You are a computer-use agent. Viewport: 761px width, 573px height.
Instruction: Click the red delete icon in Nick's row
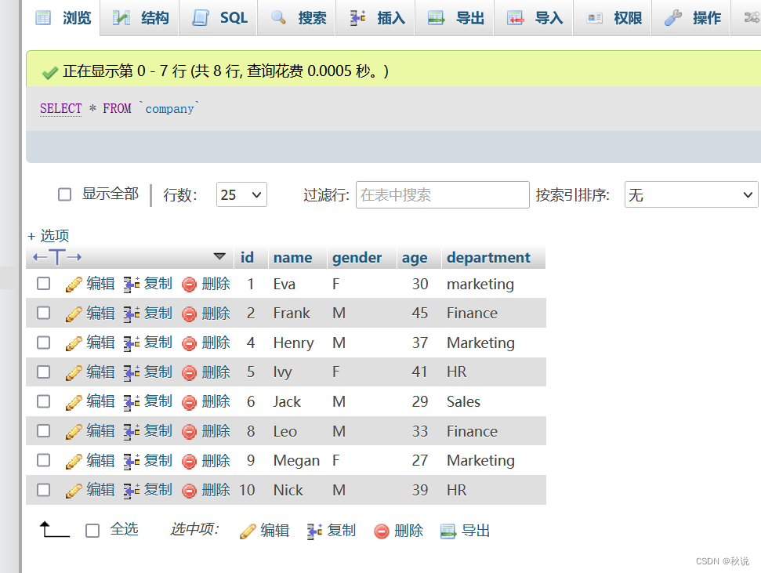click(189, 491)
